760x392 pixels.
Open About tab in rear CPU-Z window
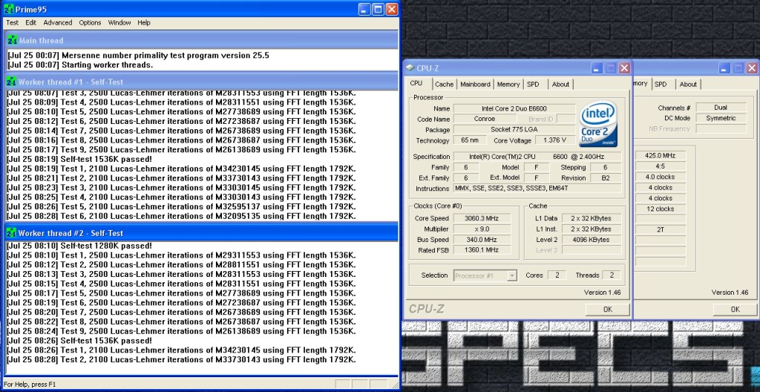[x=688, y=85]
